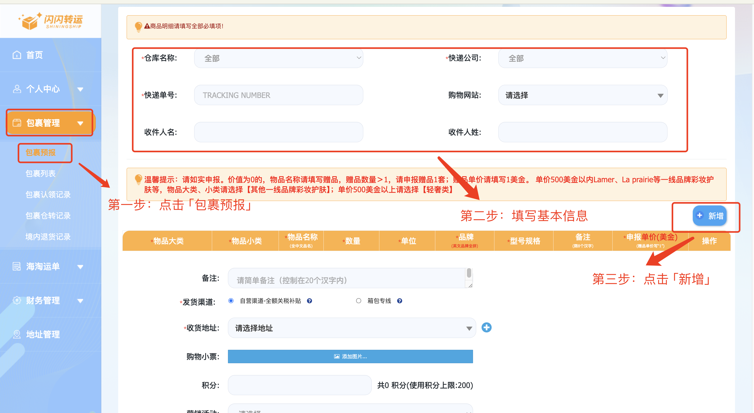Click the gear icon for 财务管理
754x413 pixels.
17,300
